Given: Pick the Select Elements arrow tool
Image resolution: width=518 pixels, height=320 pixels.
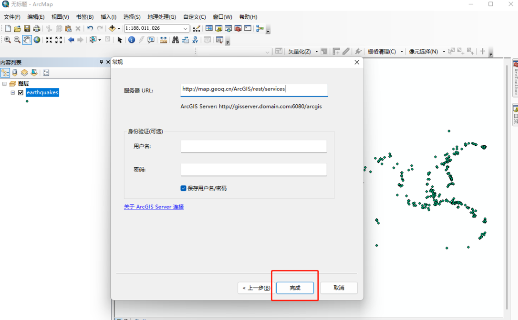Looking at the screenshot, I should point(120,40).
